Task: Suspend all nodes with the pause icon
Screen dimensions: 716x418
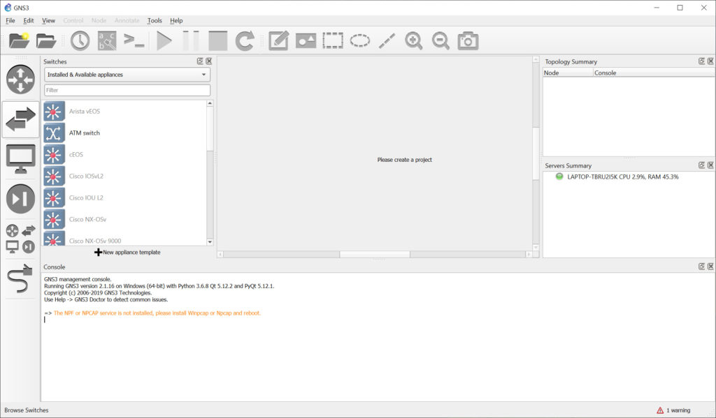Action: [191, 41]
